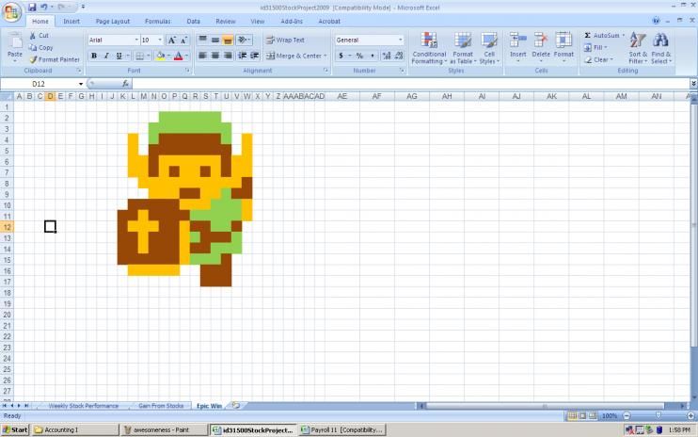Apply the red Font Color

[x=179, y=56]
